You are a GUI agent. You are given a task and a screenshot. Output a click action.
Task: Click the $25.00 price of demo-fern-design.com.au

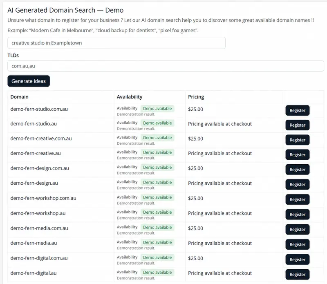point(196,168)
